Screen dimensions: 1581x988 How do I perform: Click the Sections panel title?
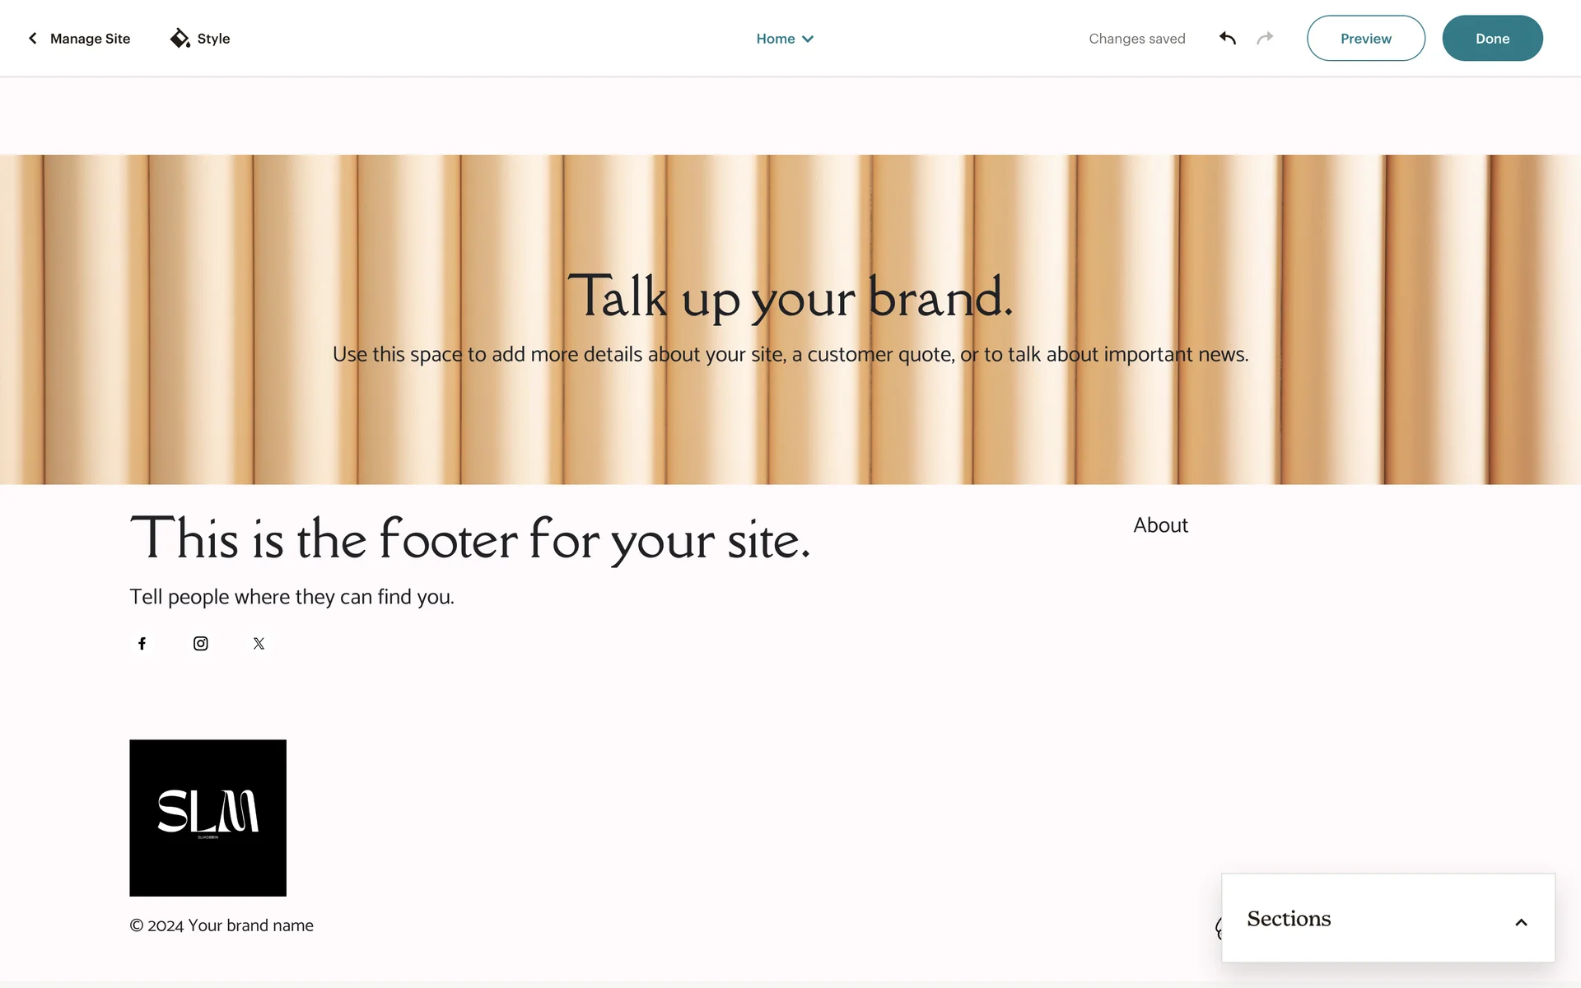[x=1289, y=919]
